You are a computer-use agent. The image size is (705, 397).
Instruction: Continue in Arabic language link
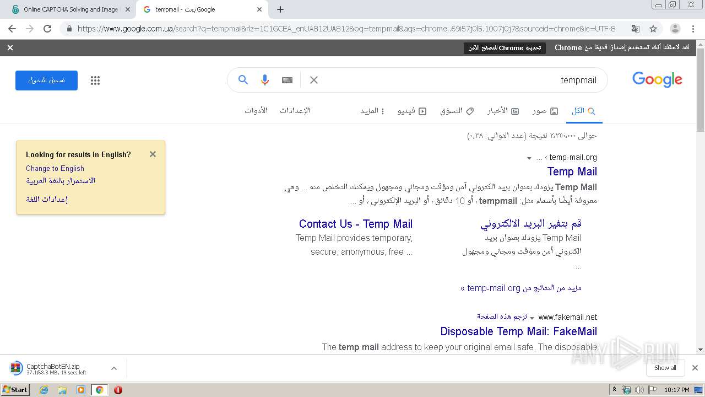click(61, 181)
